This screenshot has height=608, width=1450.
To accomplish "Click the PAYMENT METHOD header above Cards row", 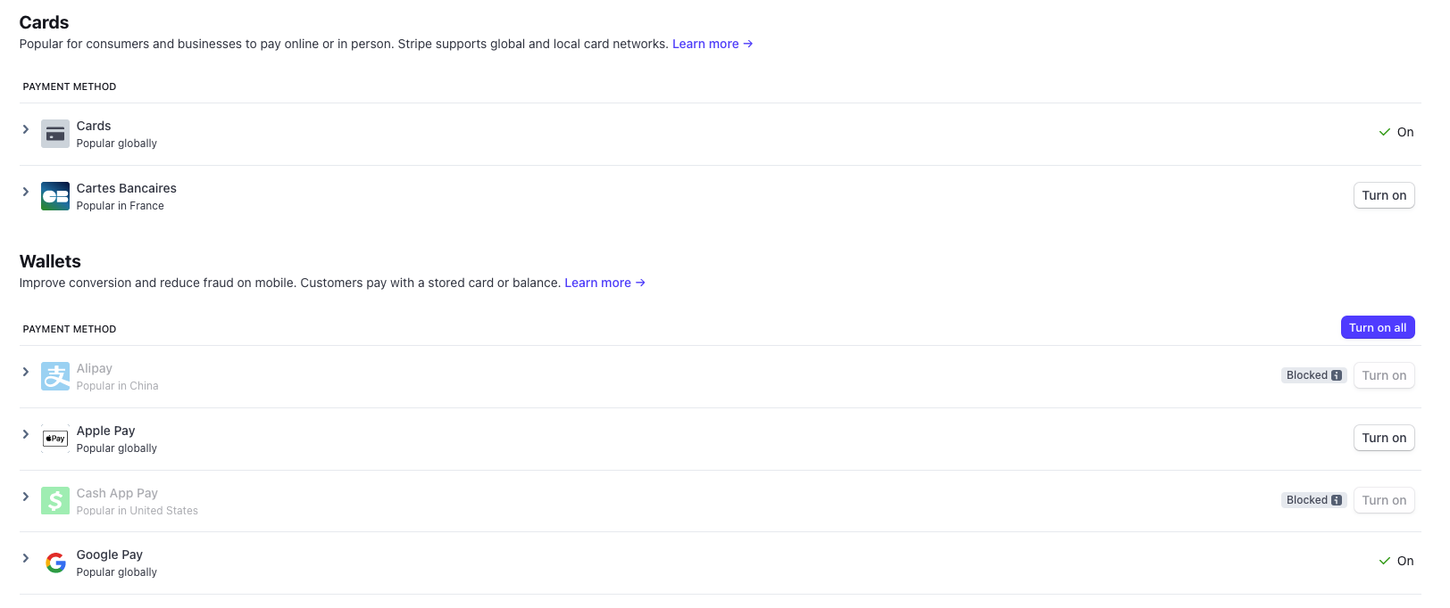I will coord(70,86).
